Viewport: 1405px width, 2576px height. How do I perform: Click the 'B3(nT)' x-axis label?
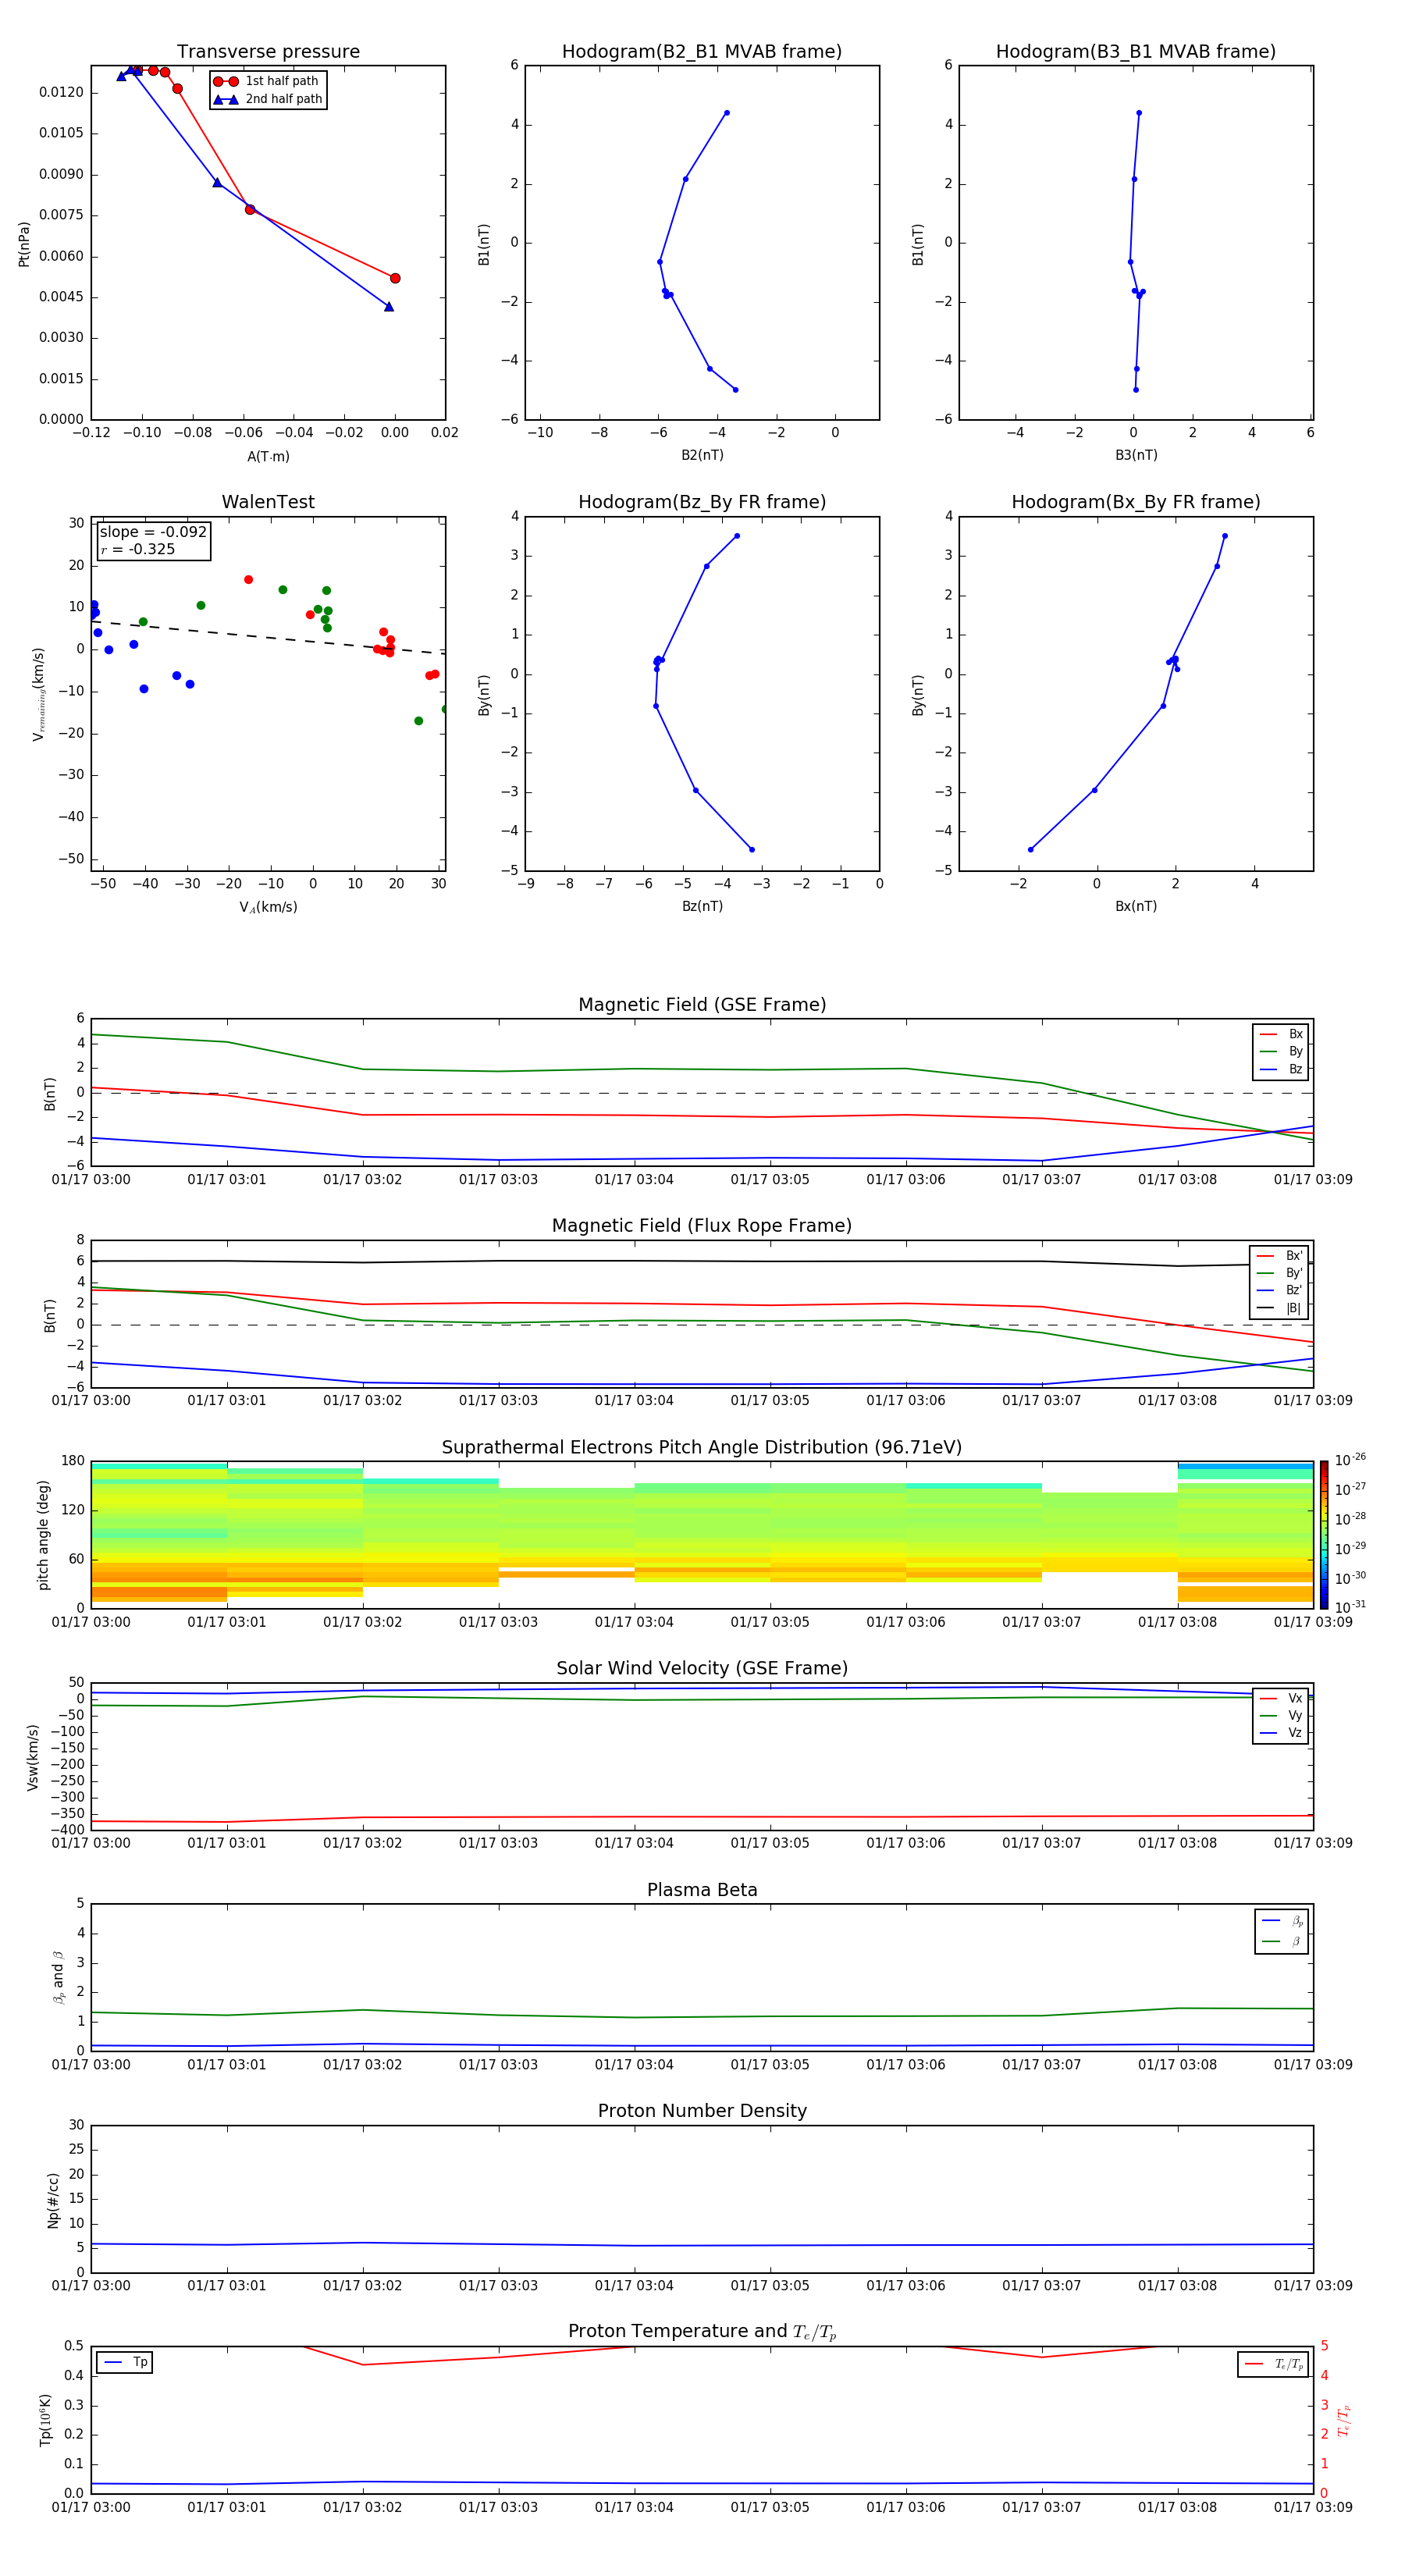tap(1136, 455)
